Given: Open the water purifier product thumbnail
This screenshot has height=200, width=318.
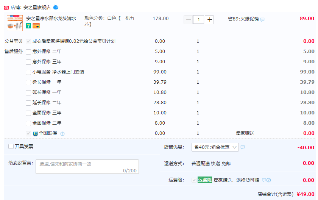Looking at the screenshot, I should (x=15, y=23).
